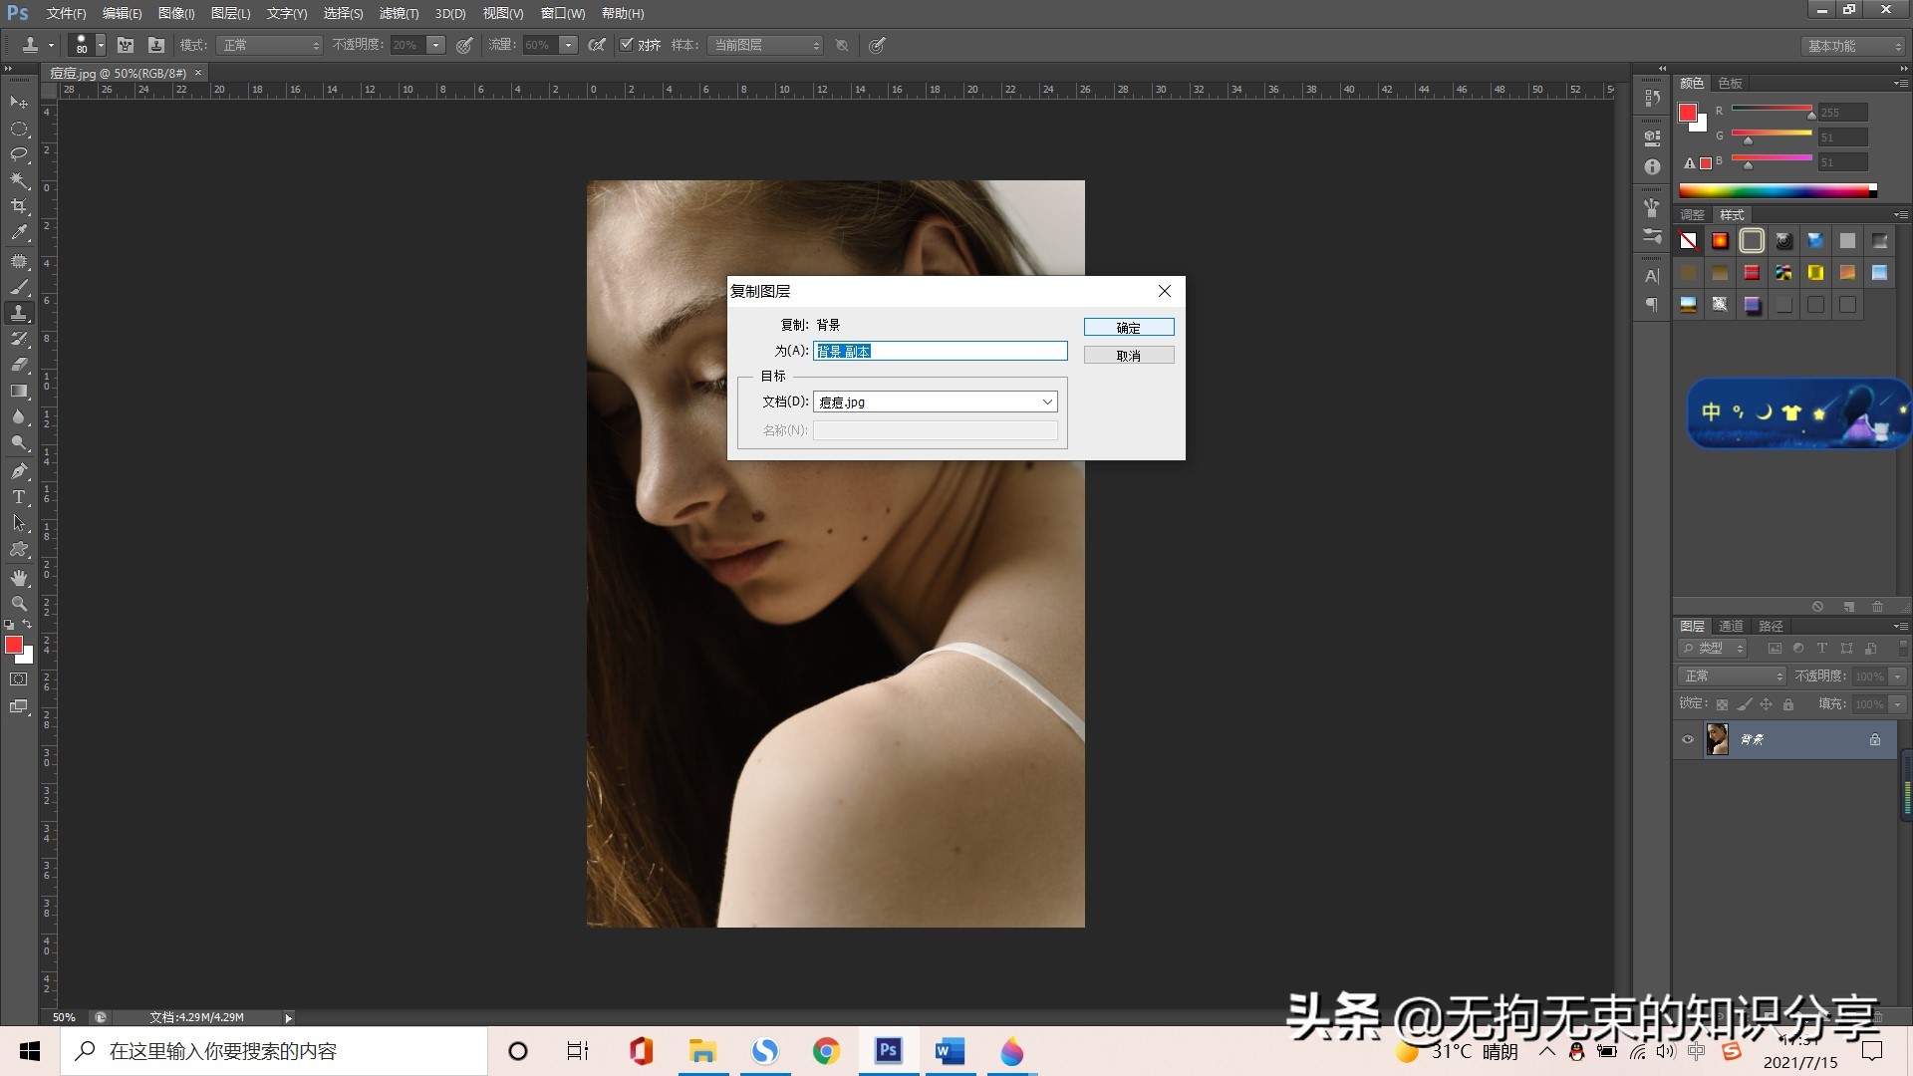Open the 样本 sample layer dropdown

(764, 45)
